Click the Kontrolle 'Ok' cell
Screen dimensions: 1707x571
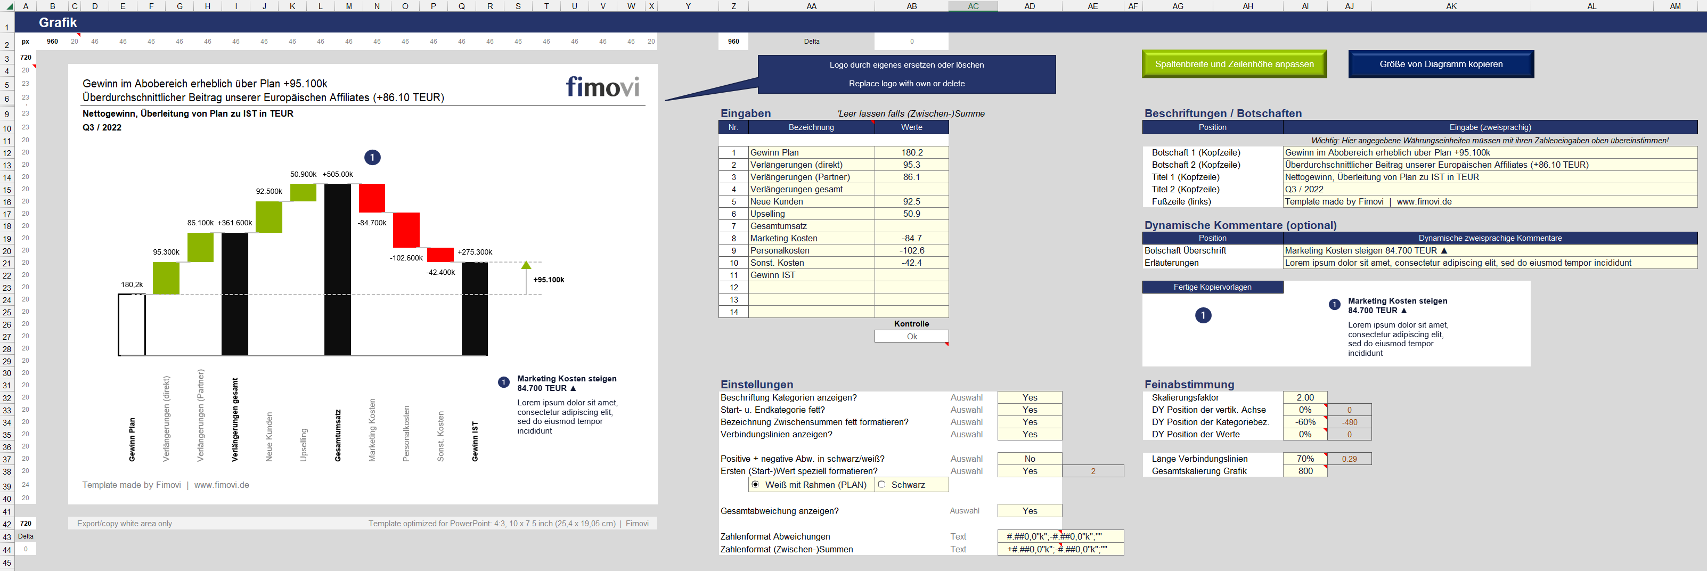[x=912, y=337]
